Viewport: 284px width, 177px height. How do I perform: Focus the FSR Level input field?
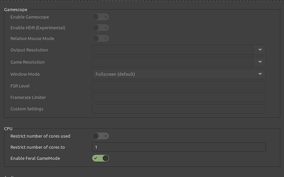pos(178,86)
